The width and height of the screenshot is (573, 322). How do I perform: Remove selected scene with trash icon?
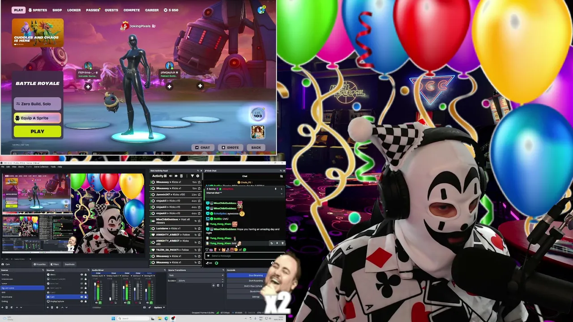(x=7, y=307)
